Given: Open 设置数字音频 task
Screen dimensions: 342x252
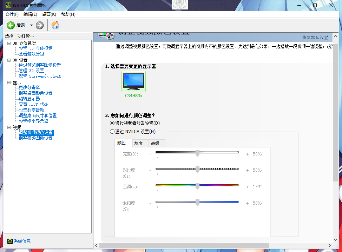Looking at the screenshot, I should (31, 110).
